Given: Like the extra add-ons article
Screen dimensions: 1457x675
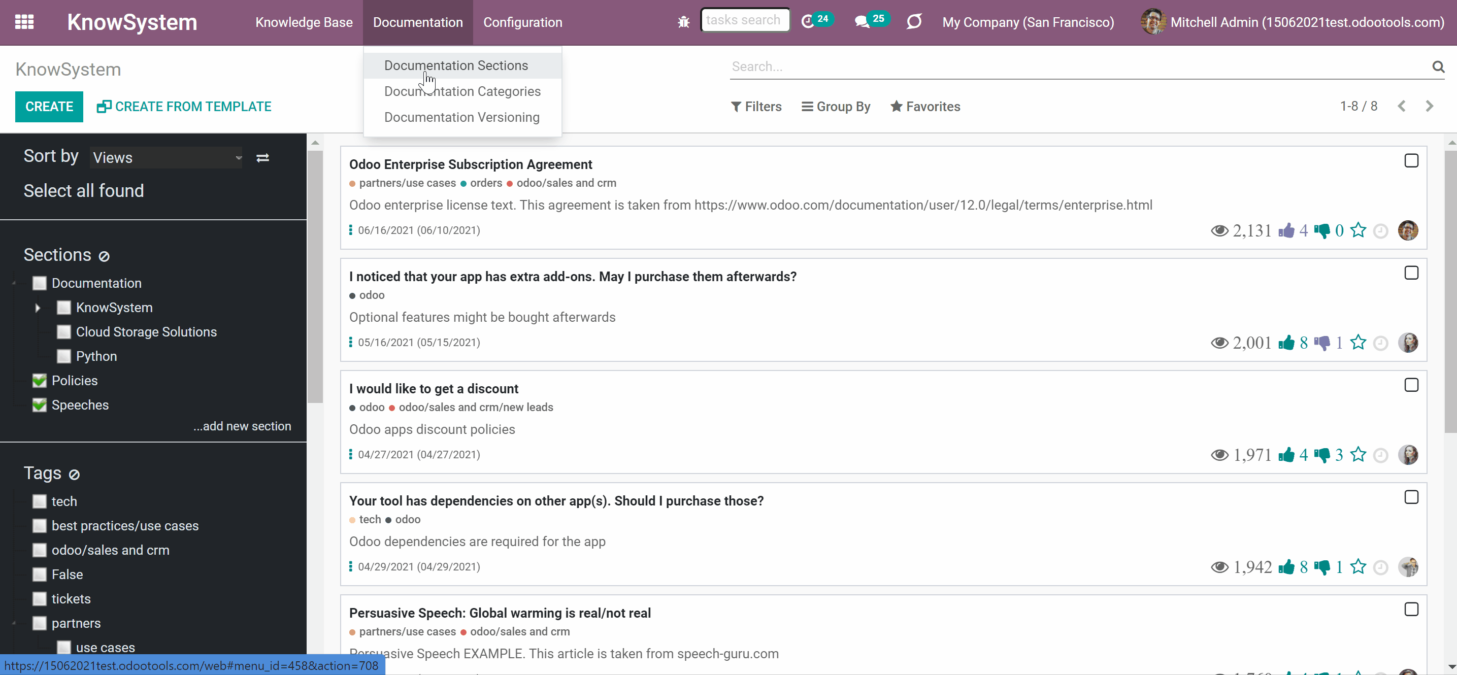Looking at the screenshot, I should click(1286, 342).
